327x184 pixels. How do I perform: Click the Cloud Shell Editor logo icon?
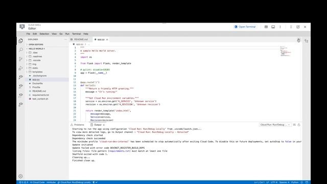[22, 27]
